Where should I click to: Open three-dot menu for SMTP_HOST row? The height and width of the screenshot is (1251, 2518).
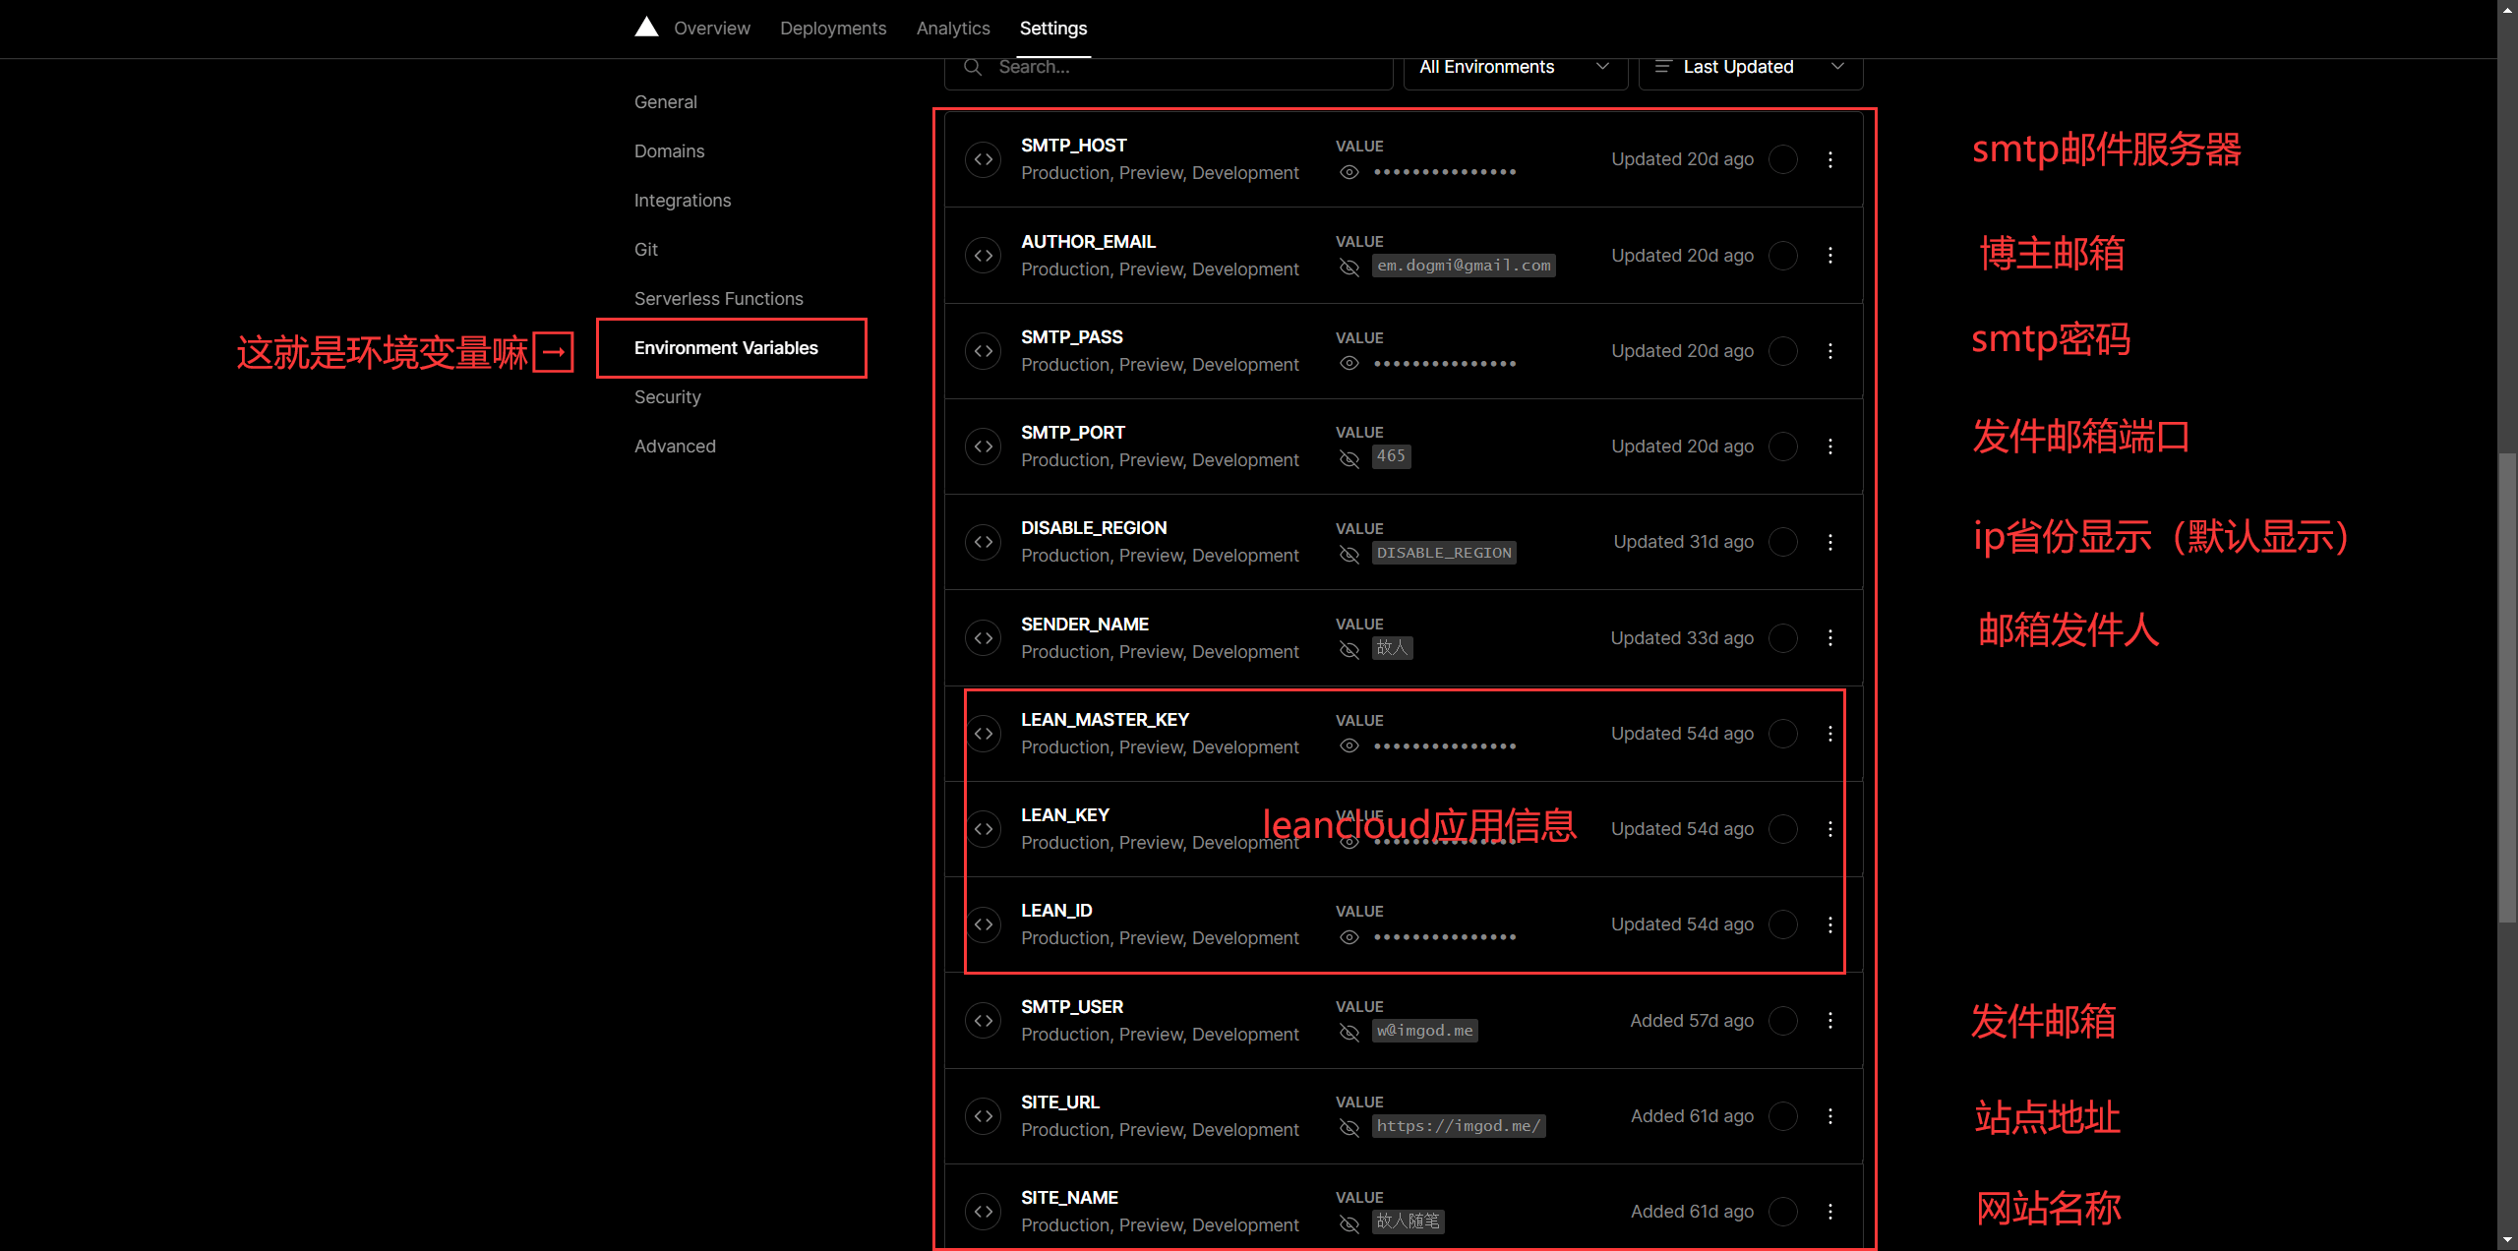click(1829, 159)
